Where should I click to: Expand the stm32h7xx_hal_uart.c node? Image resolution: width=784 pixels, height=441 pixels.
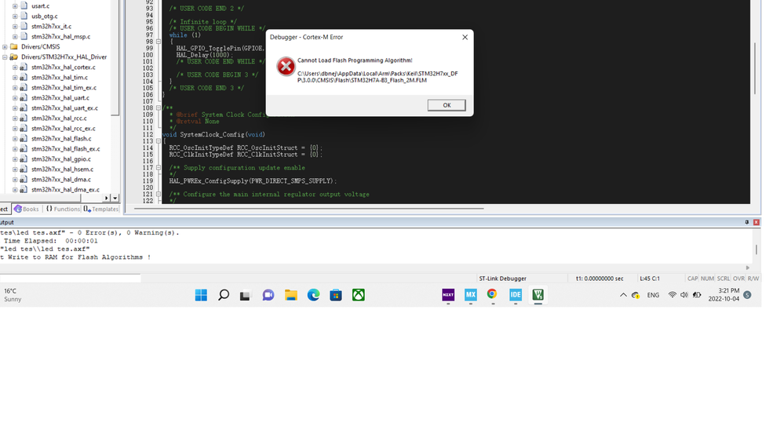(15, 98)
